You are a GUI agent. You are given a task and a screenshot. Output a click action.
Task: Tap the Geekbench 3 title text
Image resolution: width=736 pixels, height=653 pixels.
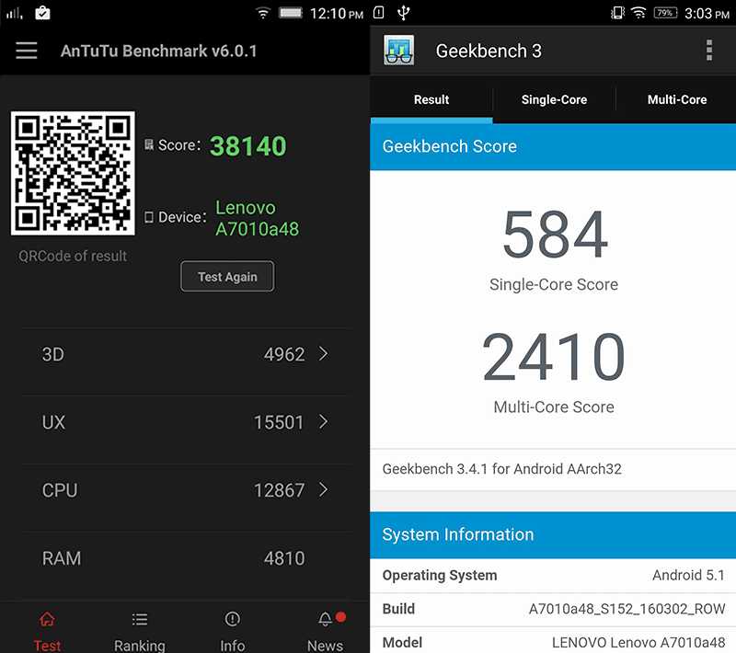489,51
